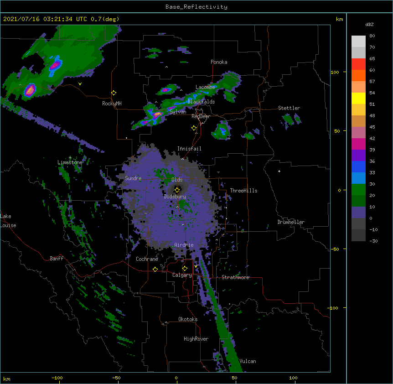Click the yellow diamond marker east of Cochrane

click(x=155, y=269)
